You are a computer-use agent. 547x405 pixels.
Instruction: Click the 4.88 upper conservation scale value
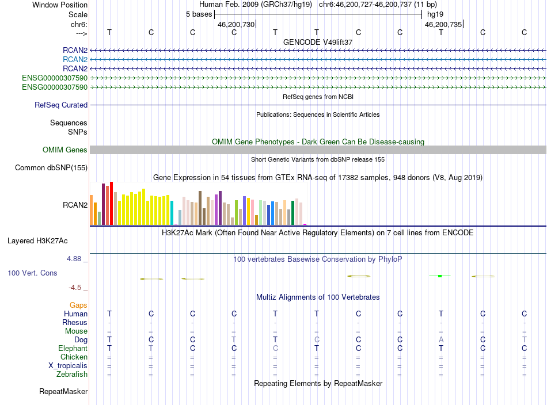74,259
